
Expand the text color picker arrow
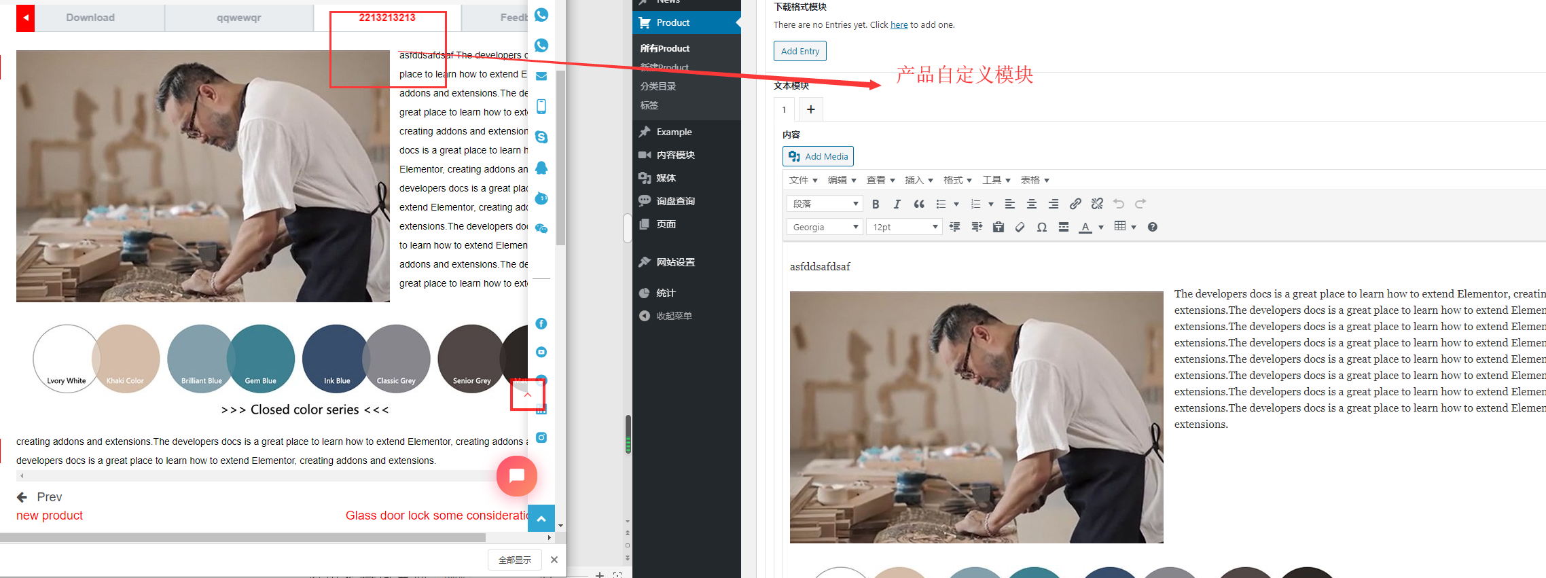(x=1101, y=227)
